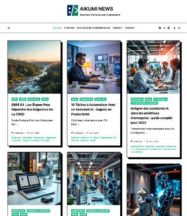Open the robots in office article thumbnail

point(93,179)
